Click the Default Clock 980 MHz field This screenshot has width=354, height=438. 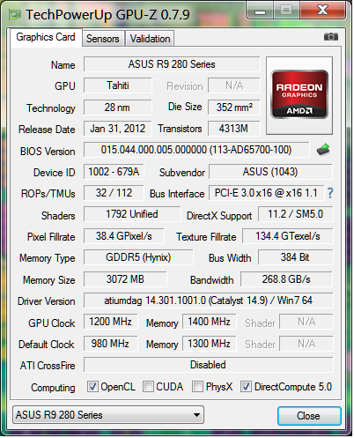tap(111, 344)
